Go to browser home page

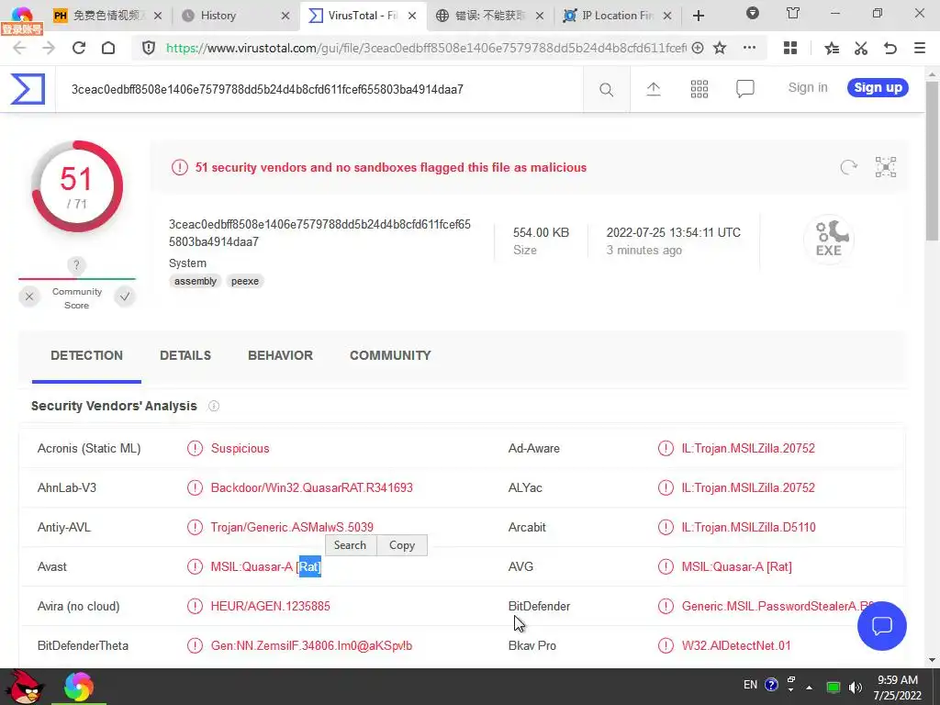tap(108, 48)
